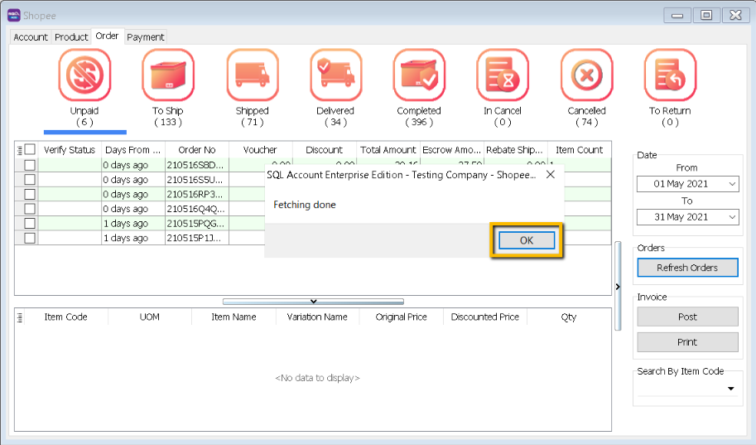The width and height of the screenshot is (756, 445).
Task: Select the Unpaid orders icon
Action: [x=84, y=75]
